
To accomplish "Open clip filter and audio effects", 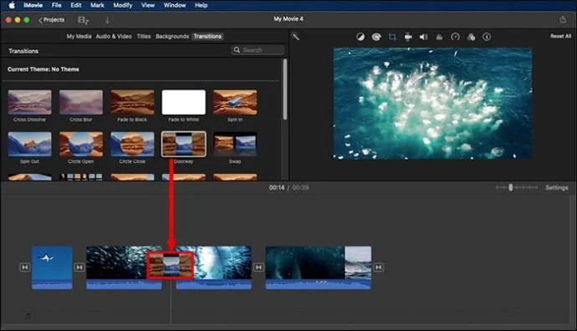I will [x=471, y=37].
